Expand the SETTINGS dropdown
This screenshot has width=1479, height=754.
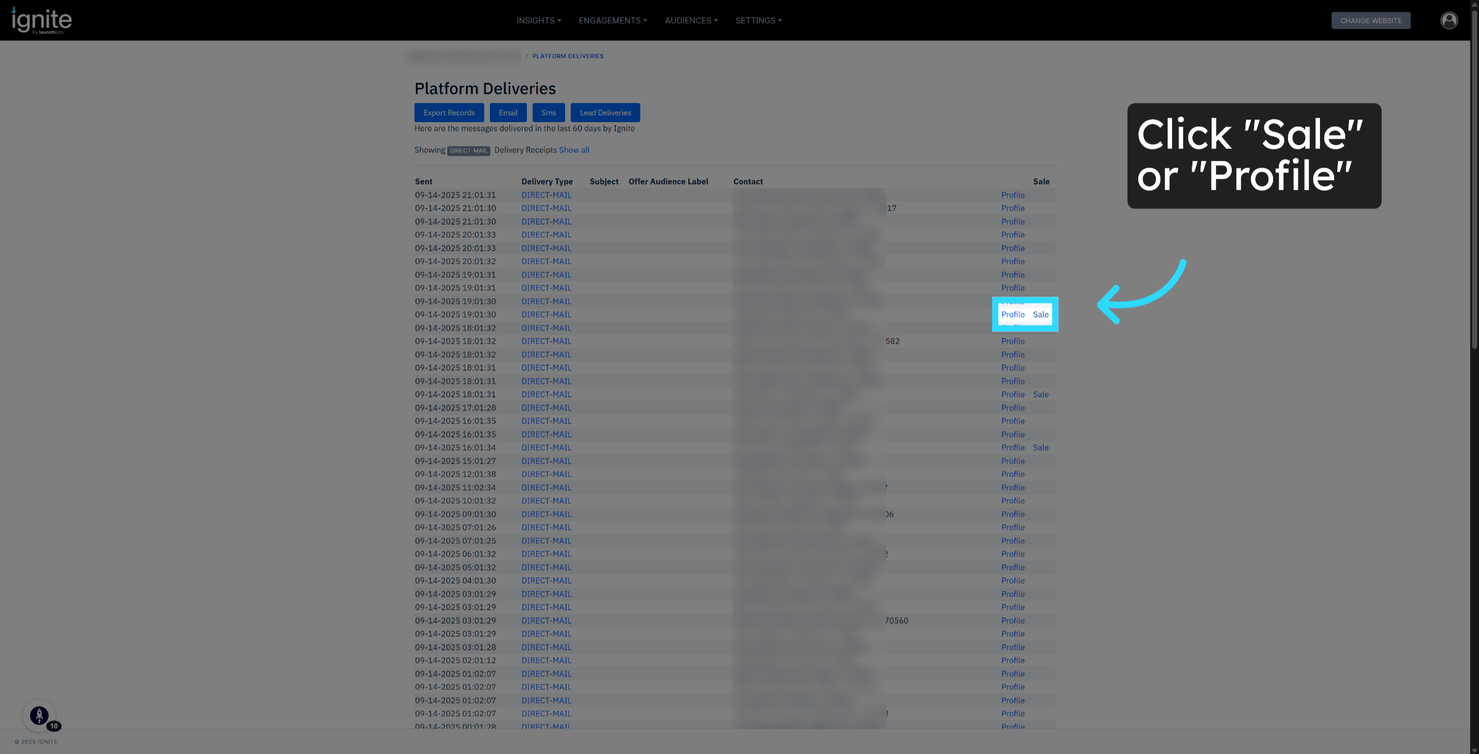(758, 20)
